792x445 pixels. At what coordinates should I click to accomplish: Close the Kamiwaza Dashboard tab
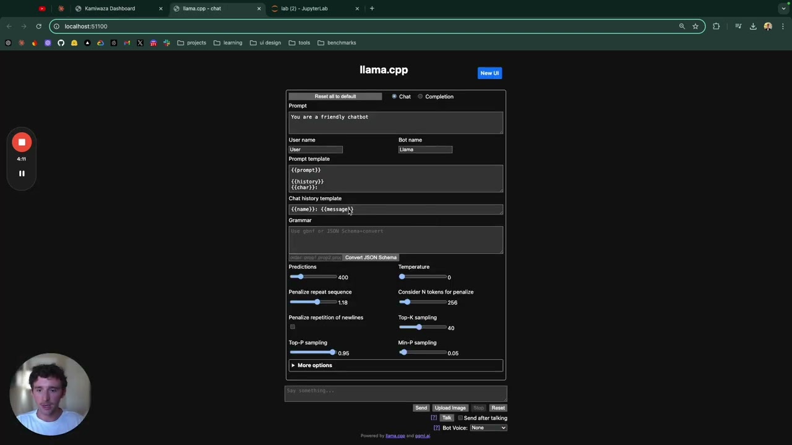(161, 9)
